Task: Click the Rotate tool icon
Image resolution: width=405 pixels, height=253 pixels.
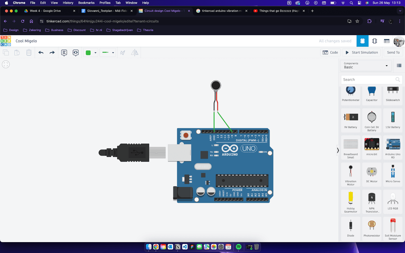Action: (x=123, y=53)
